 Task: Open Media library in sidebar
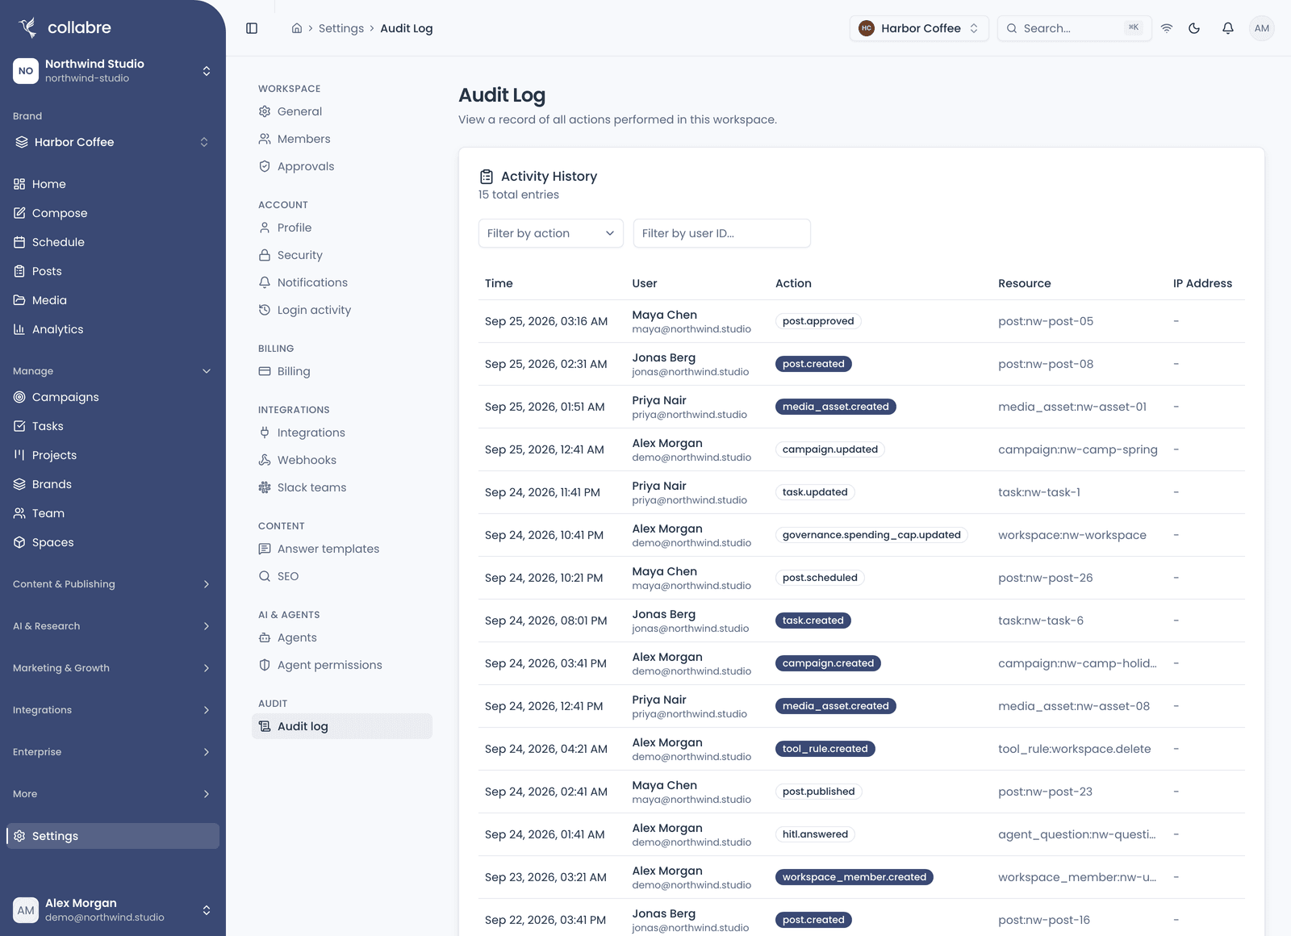click(x=113, y=300)
